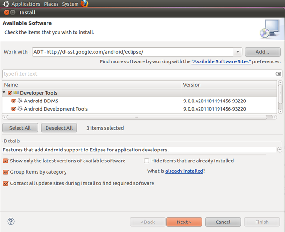Select the Developer Tools category label

pos(38,93)
